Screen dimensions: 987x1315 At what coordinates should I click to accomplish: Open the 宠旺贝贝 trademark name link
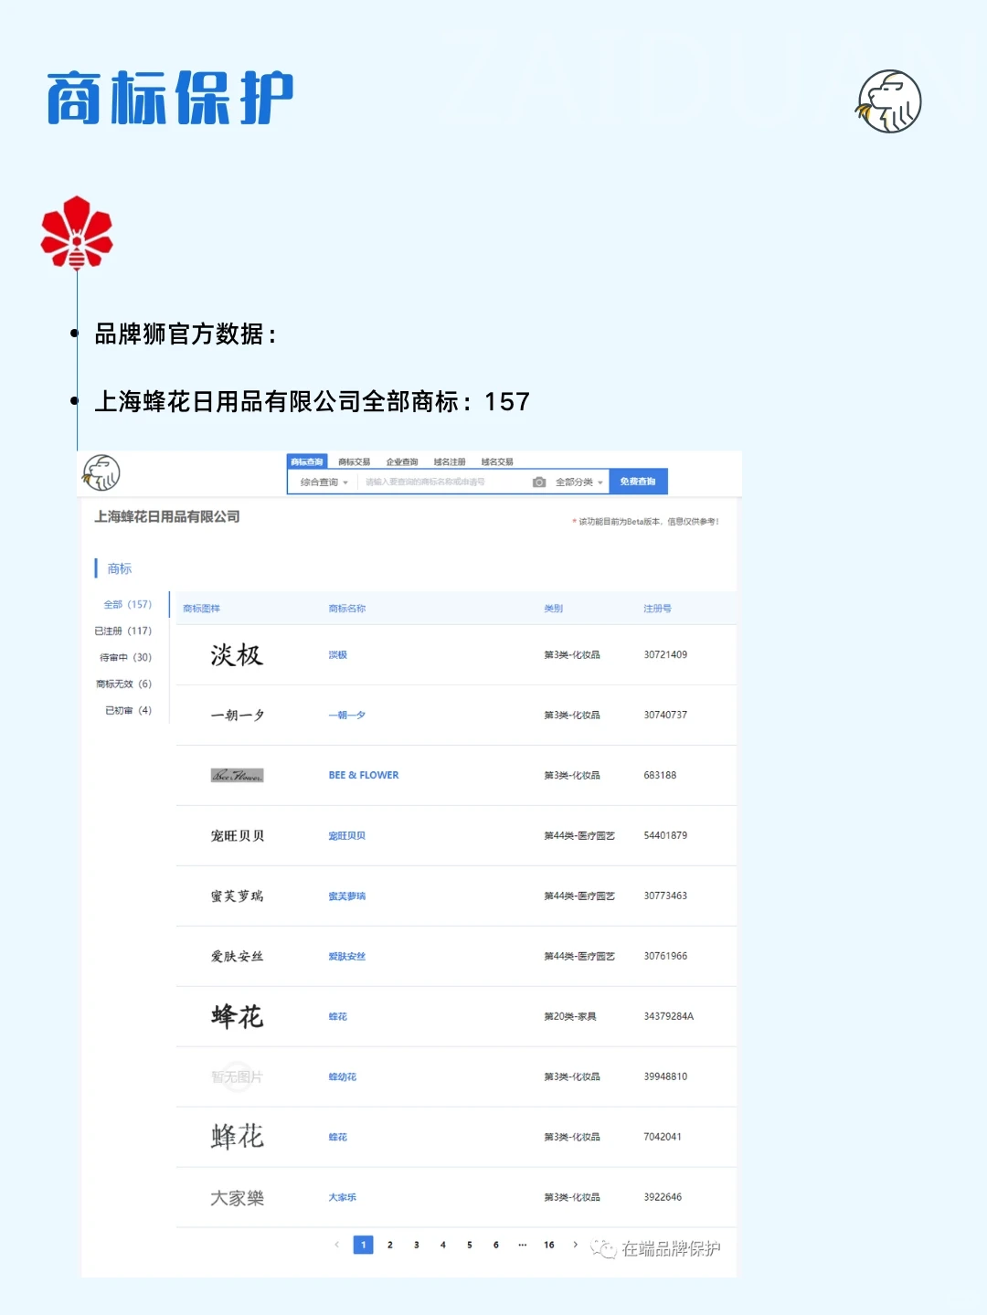tap(346, 836)
